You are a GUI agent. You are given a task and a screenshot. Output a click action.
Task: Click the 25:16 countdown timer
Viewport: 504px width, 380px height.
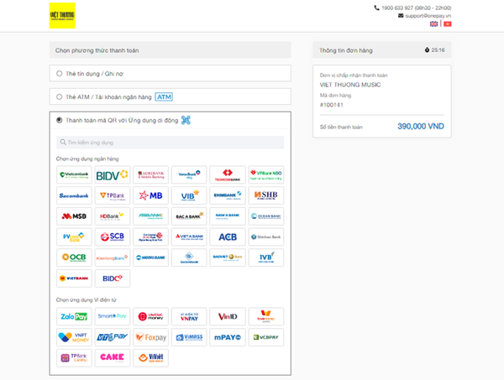click(438, 50)
